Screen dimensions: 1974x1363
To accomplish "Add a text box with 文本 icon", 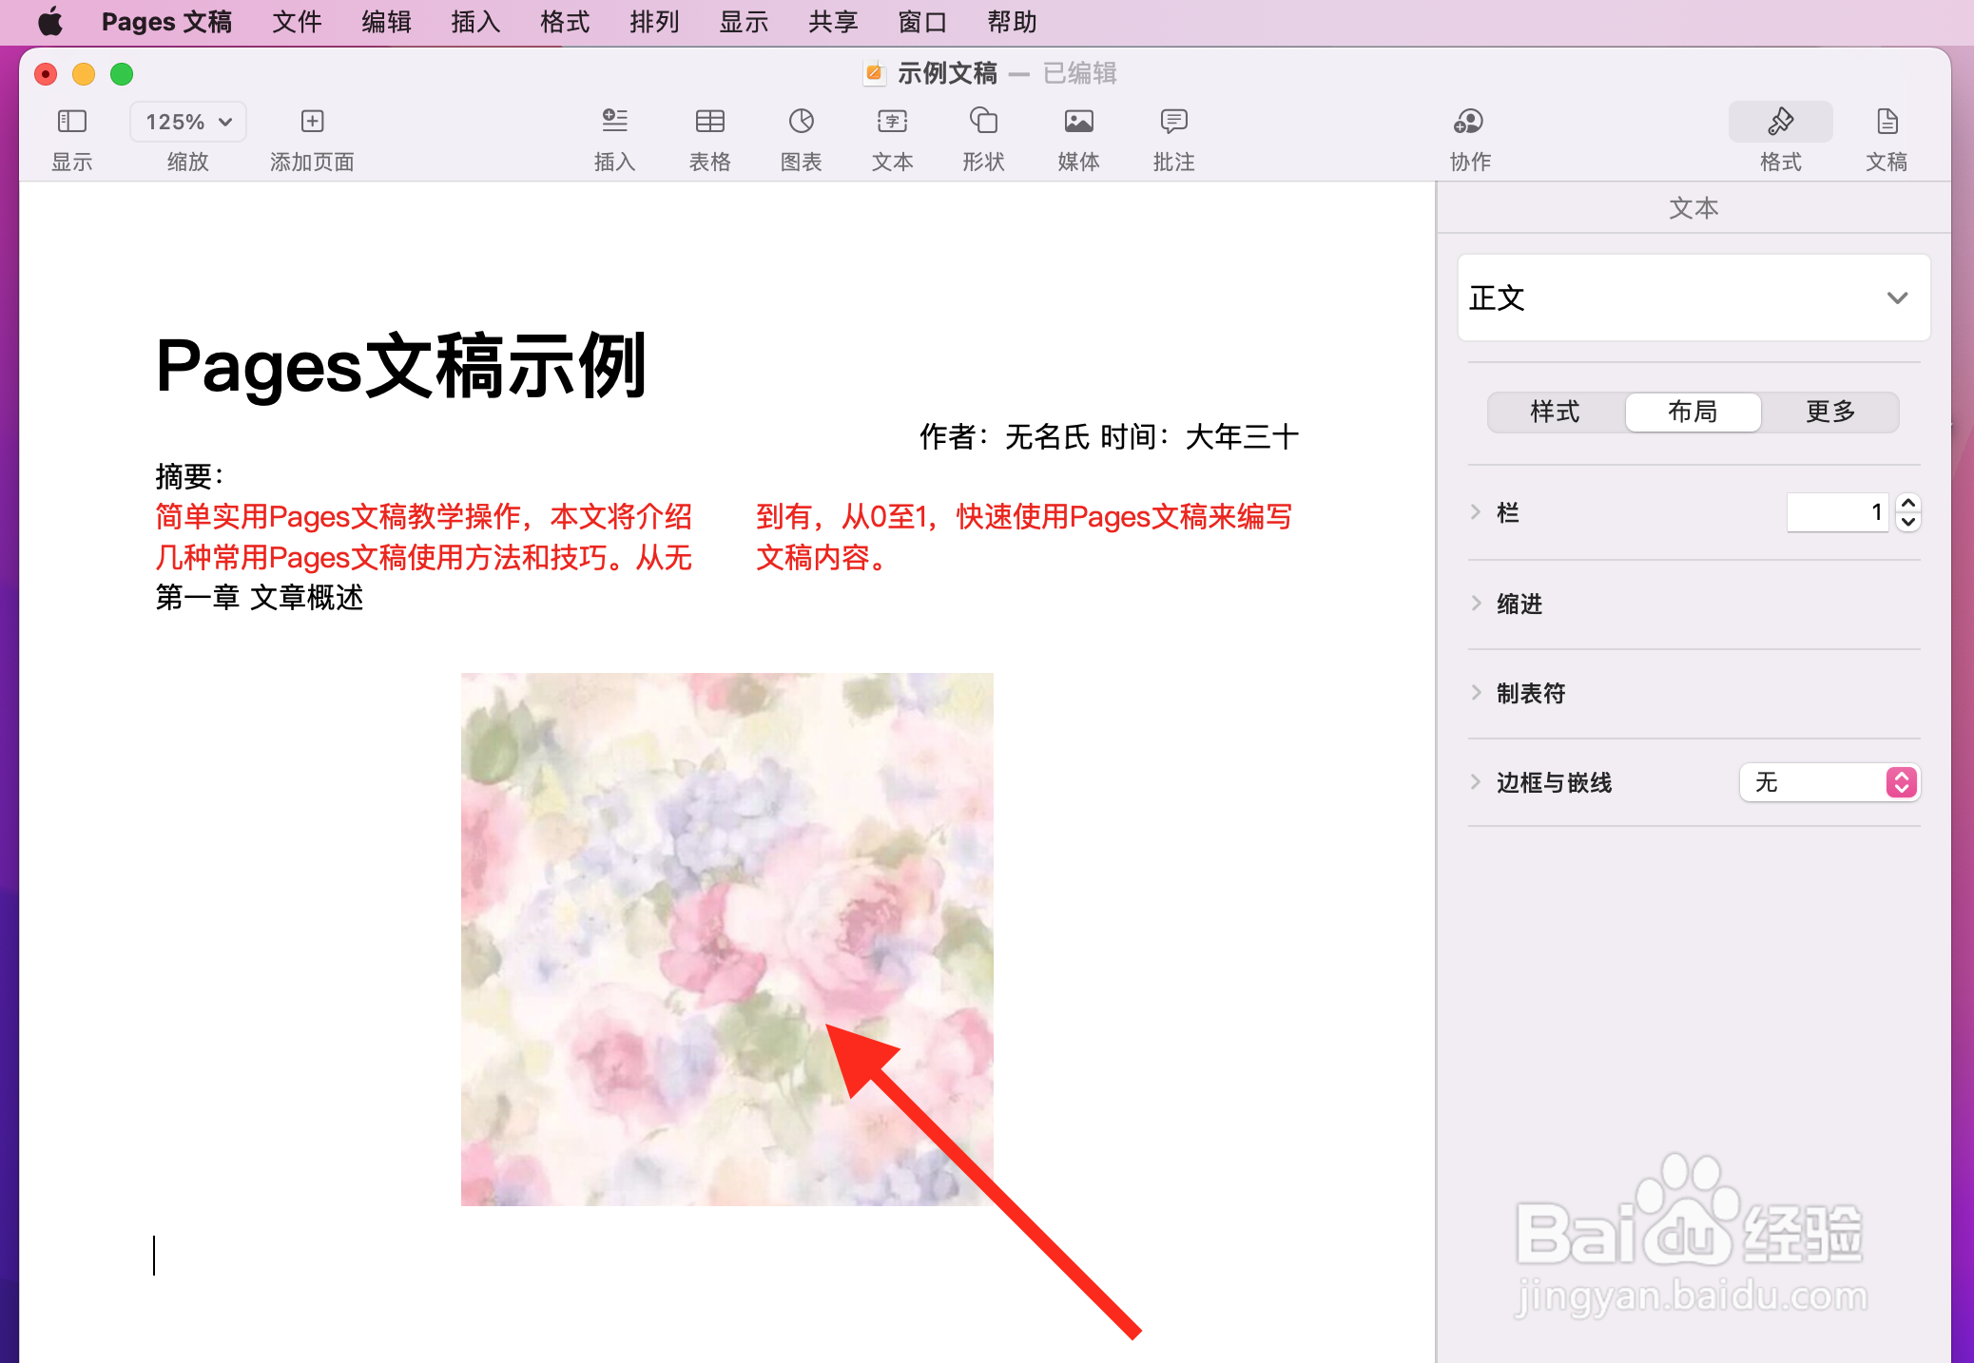I will (892, 122).
